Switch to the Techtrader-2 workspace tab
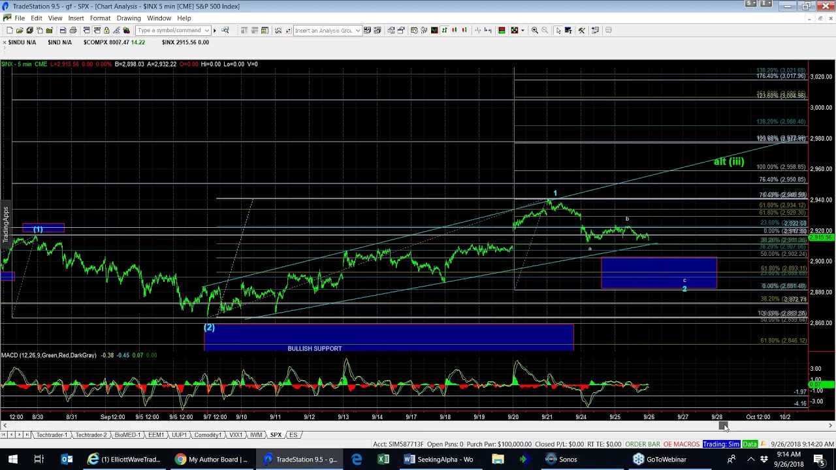The image size is (836, 470). coord(91,435)
